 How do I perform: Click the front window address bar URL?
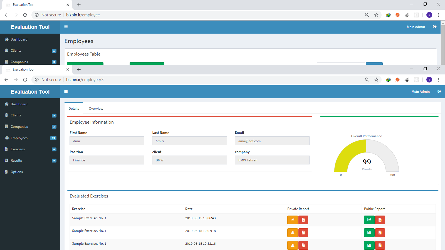coord(85,80)
